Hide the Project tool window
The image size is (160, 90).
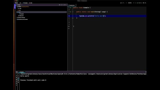67,5
